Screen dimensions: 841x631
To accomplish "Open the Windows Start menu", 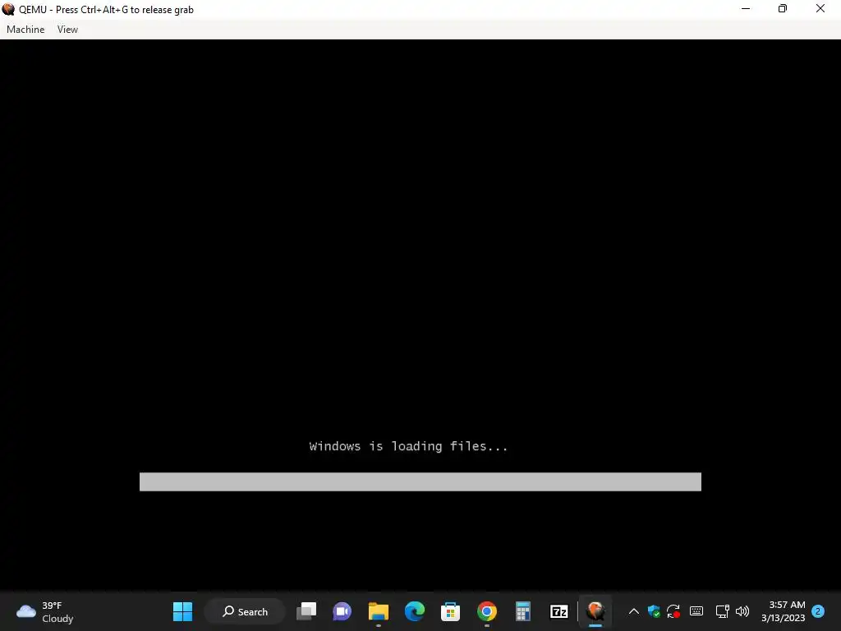I will coord(182,611).
